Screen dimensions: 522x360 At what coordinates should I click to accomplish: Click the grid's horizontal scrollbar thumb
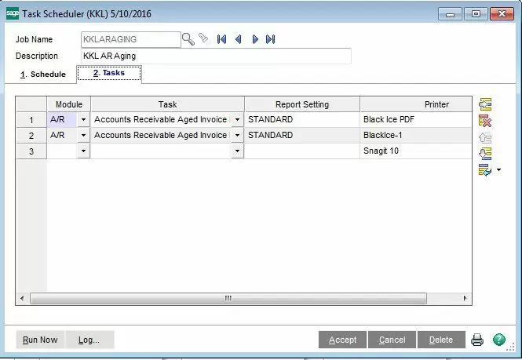pos(228,298)
